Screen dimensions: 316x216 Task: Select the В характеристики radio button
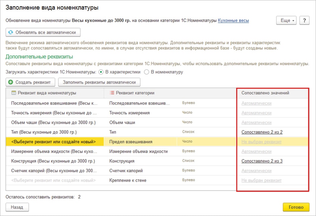click(x=101, y=72)
